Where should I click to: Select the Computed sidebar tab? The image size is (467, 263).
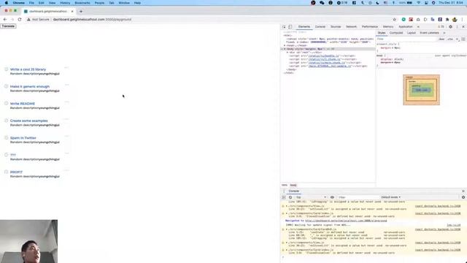click(395, 33)
